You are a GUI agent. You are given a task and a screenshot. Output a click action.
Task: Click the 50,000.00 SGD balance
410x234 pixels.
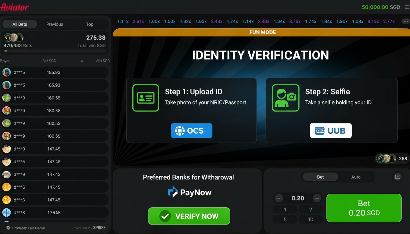tap(381, 7)
